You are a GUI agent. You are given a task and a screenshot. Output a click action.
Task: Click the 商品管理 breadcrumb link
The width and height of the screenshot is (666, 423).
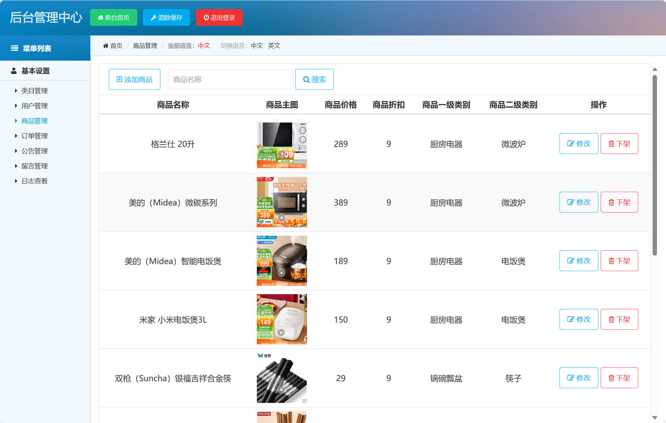(145, 46)
